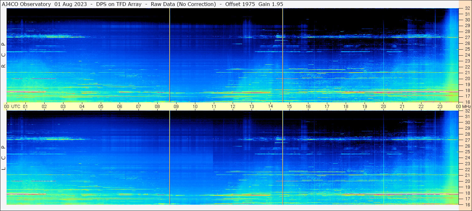
Task: Click the 'Gain 1.95' value in header
Action: (x=271, y=4)
